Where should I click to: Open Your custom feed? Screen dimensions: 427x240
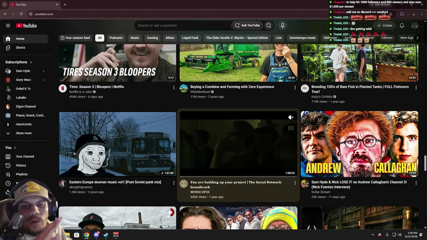click(75, 38)
